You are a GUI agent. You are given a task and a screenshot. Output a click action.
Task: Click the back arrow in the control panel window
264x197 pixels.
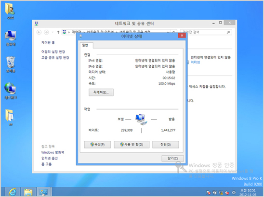click(x=39, y=32)
